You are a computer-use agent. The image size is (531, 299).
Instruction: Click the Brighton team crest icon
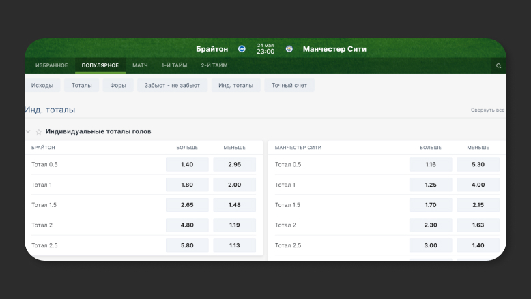click(x=242, y=49)
